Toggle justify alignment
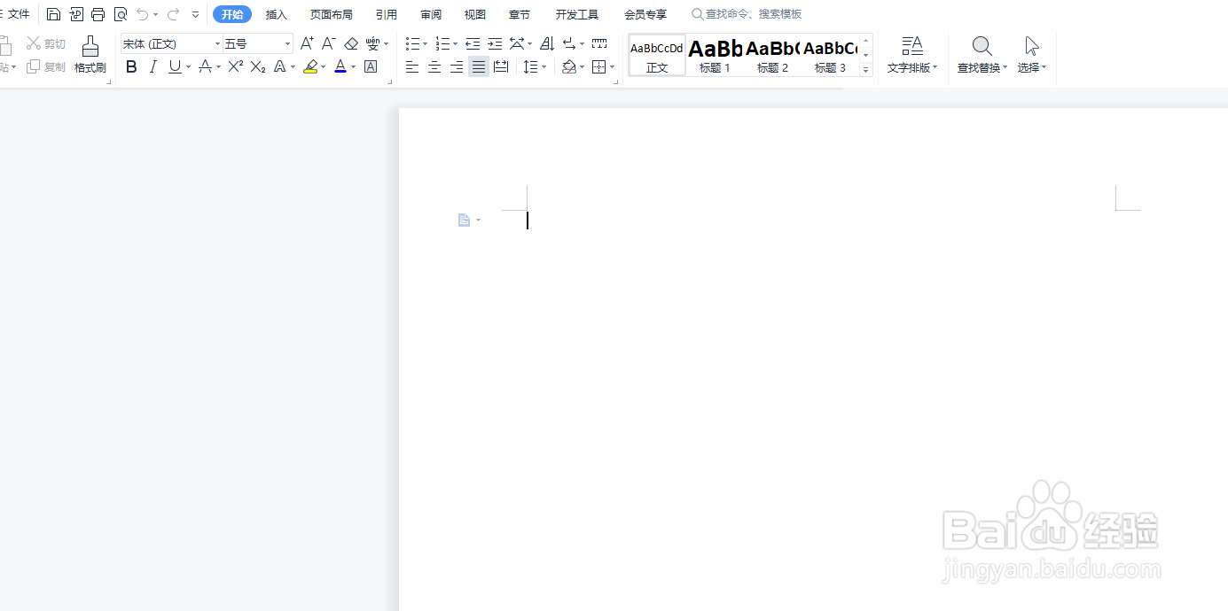 [x=479, y=67]
